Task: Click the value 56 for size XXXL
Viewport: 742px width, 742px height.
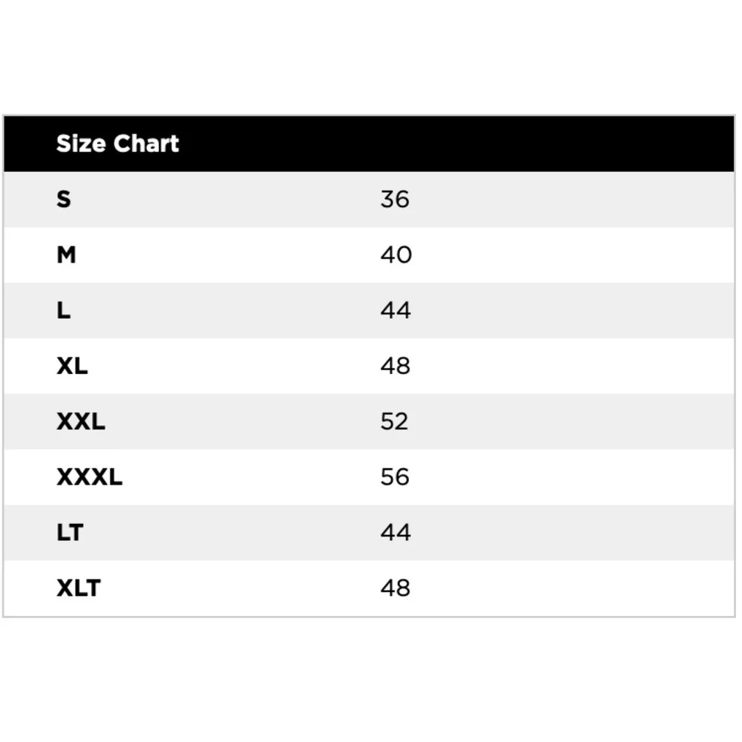Action: point(395,476)
